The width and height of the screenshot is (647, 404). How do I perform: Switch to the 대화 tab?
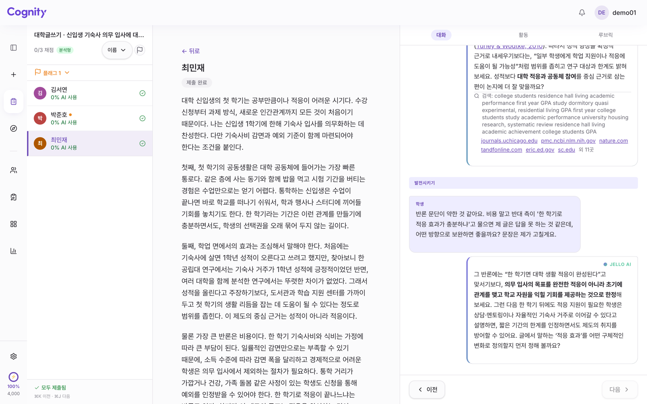point(441,35)
